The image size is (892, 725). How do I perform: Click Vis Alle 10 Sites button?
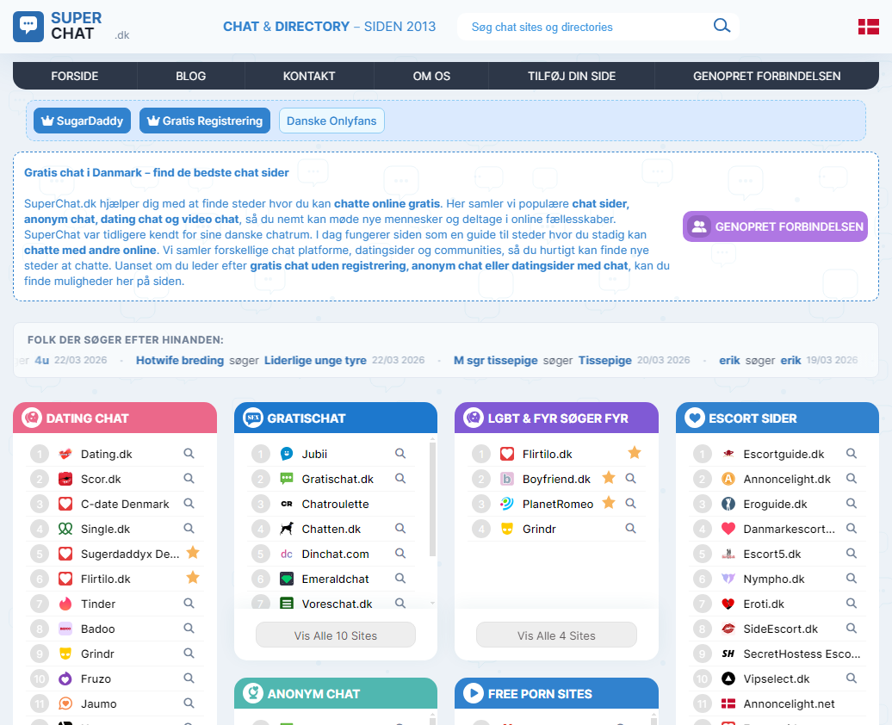pyautogui.click(x=336, y=635)
